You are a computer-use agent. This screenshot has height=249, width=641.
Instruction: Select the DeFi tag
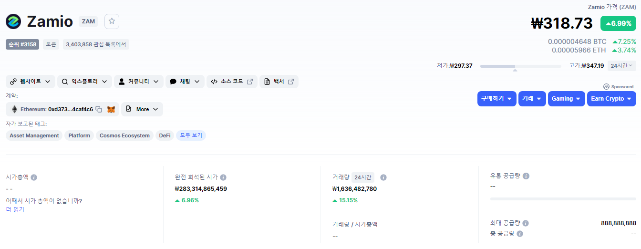point(165,135)
